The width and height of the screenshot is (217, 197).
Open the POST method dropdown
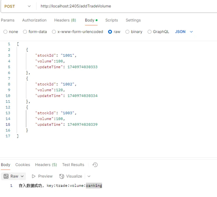click(17, 6)
